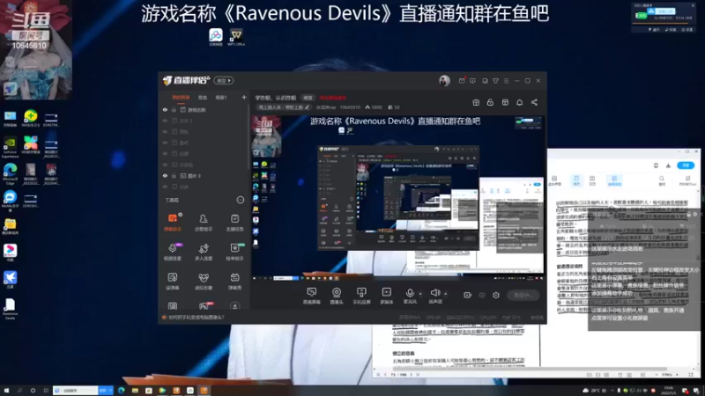Viewport: 705px width, 396px height.
Task: Select the 游戏名称 source row
Action: [x=203, y=109]
